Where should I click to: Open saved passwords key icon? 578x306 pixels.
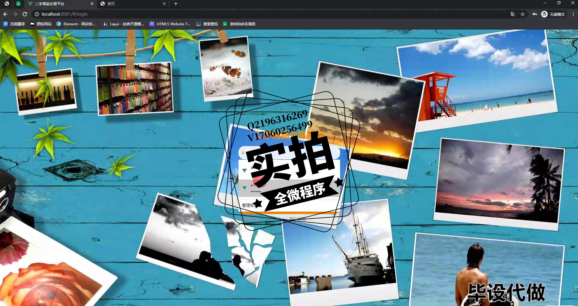click(x=535, y=14)
